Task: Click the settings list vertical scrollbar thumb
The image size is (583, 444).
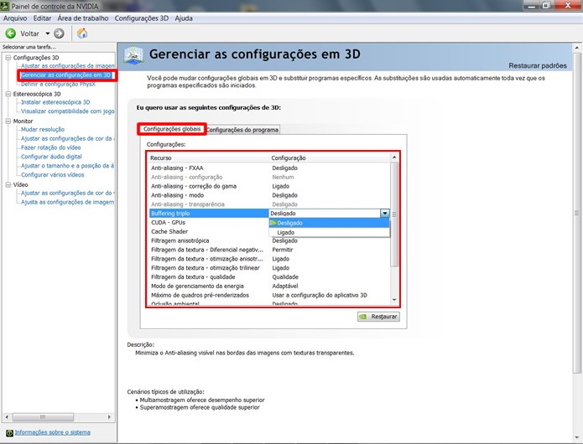Action: pos(394,214)
